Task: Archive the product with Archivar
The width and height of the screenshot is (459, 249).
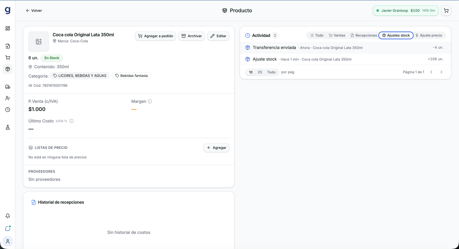Action: (192, 36)
